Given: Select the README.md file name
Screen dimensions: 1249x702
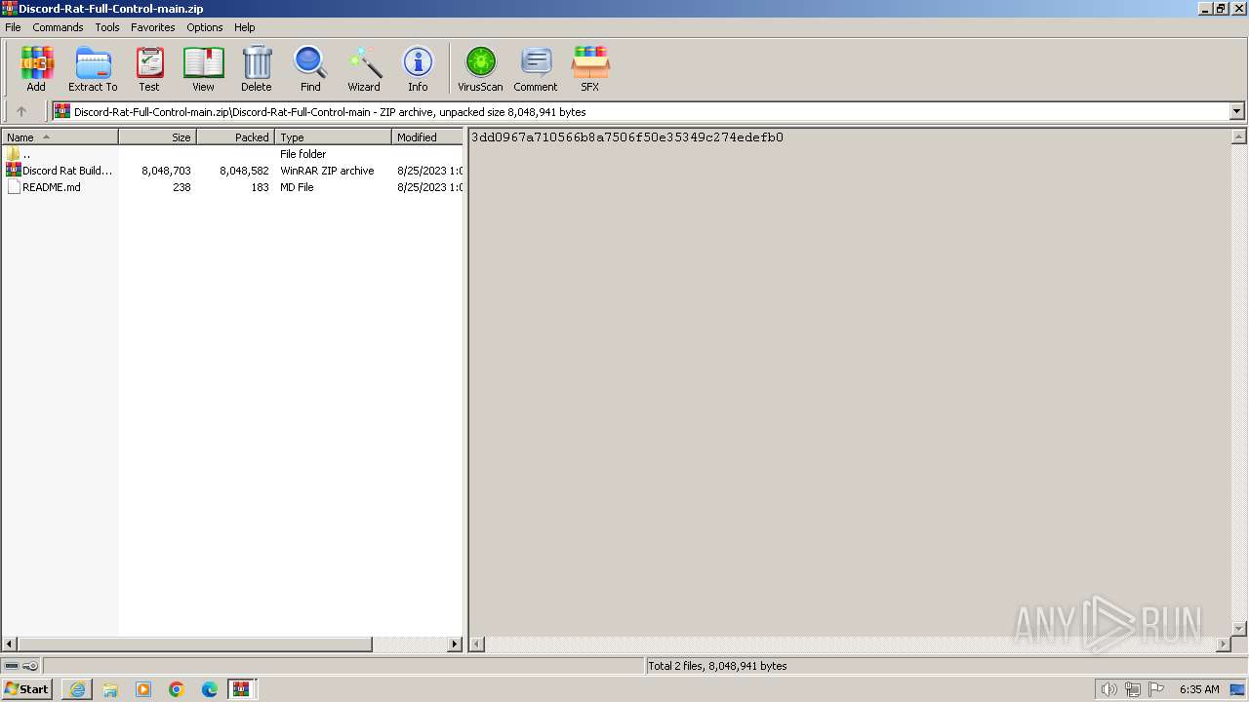Looking at the screenshot, I should (52, 187).
